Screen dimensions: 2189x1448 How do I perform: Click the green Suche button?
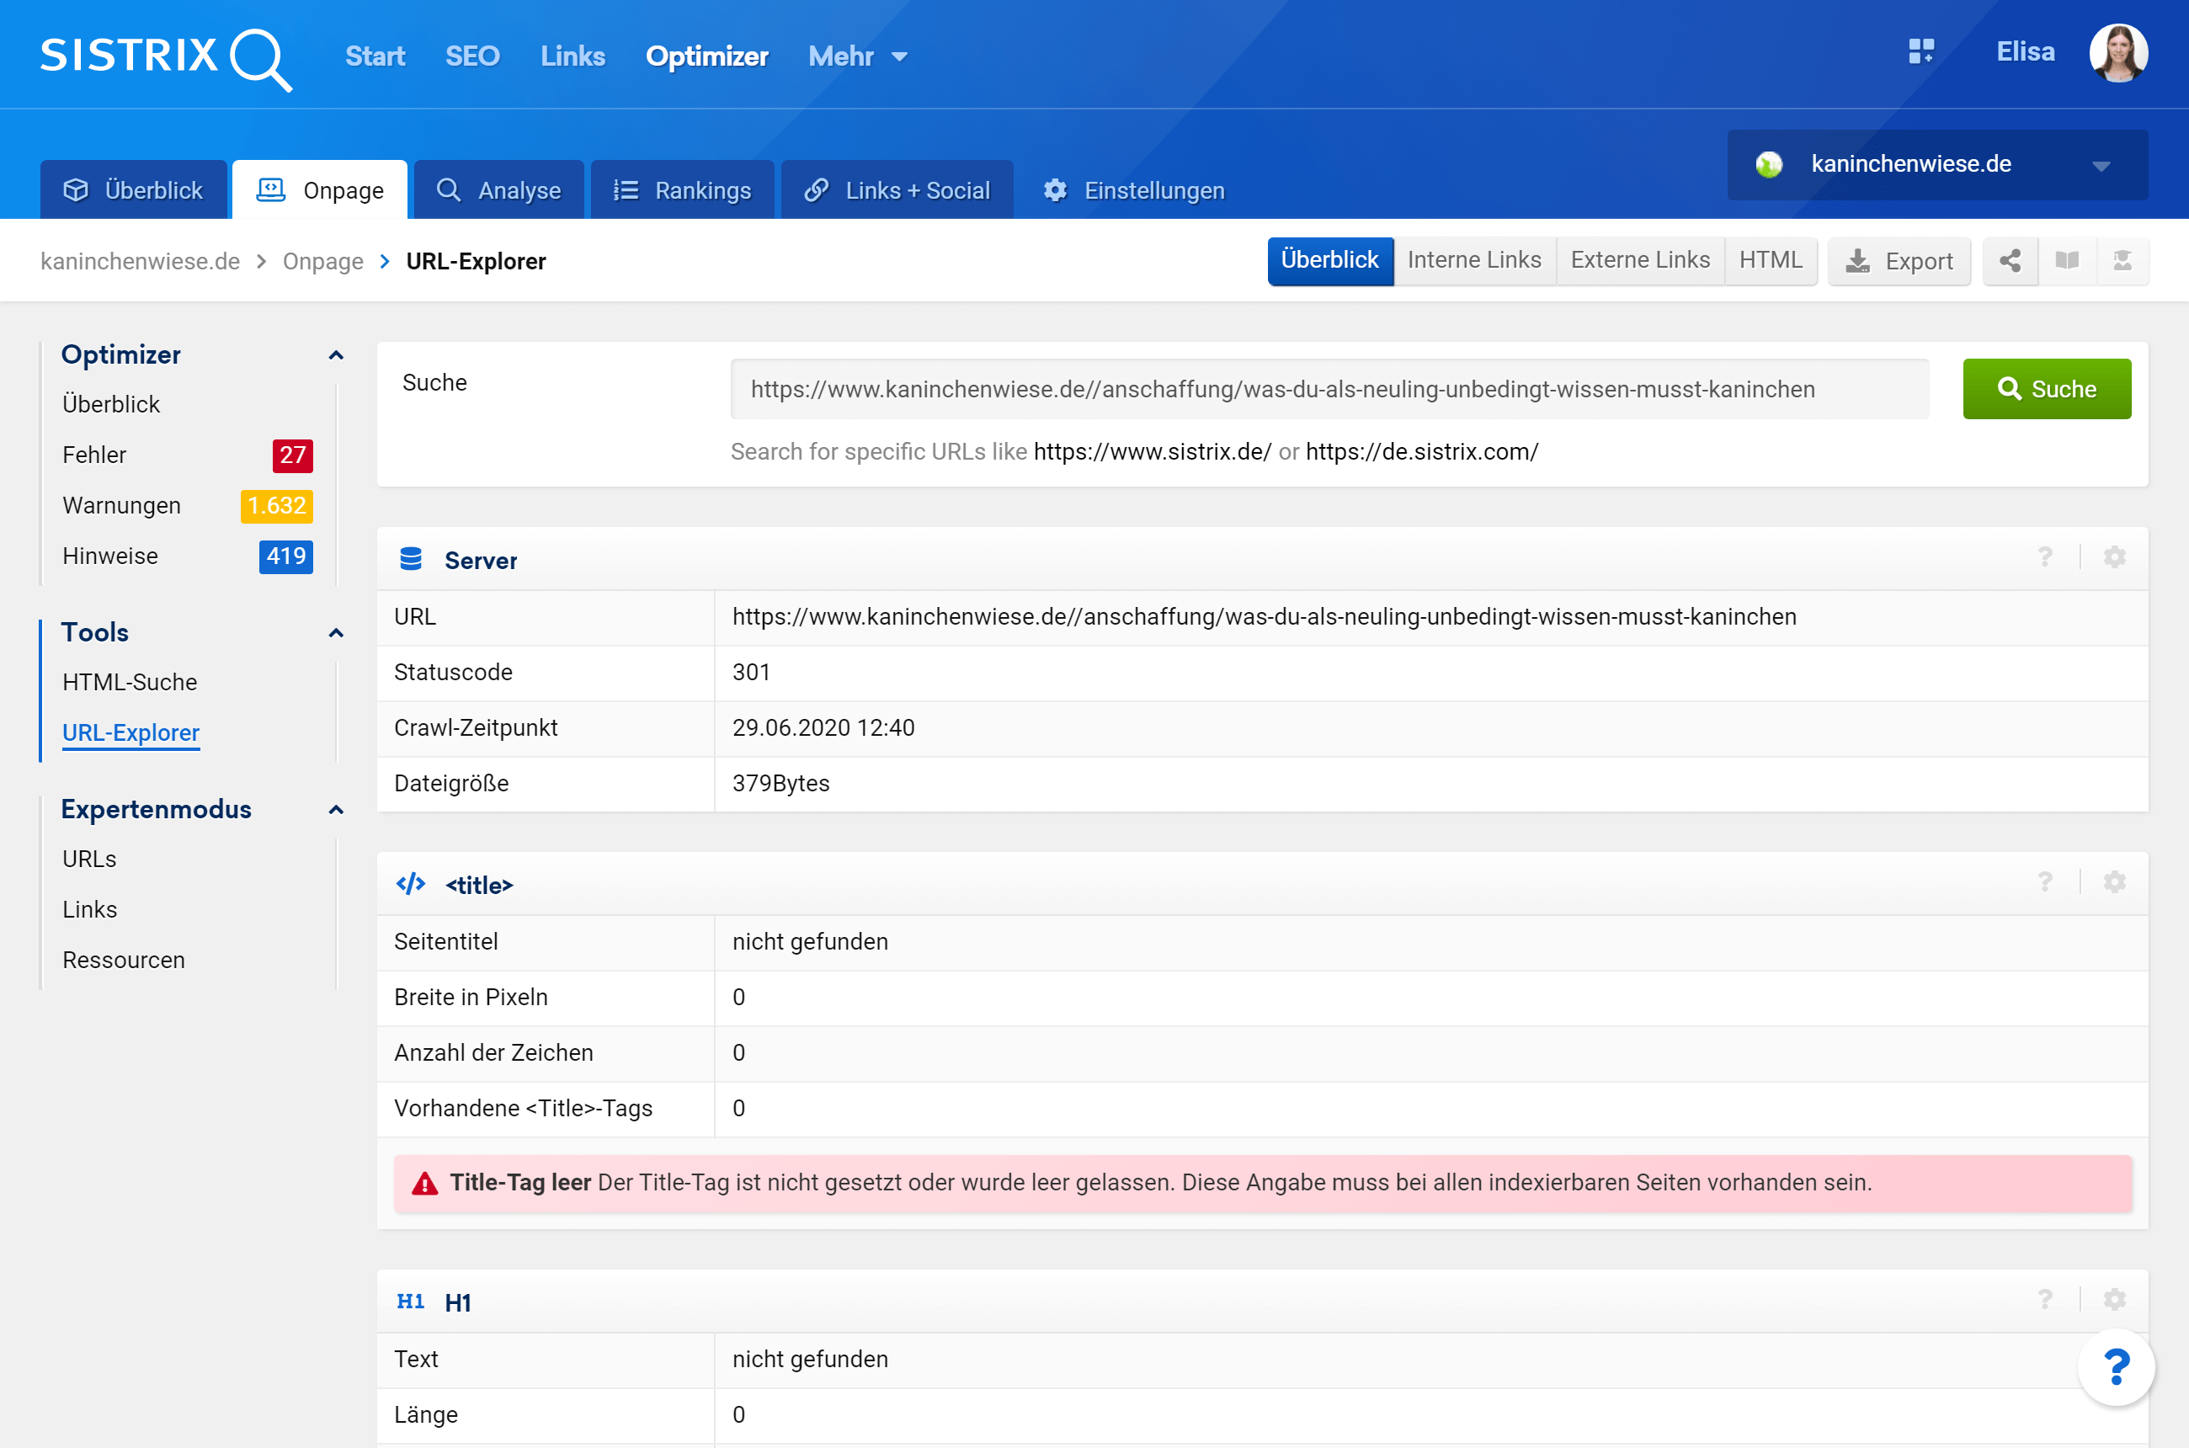(2046, 389)
